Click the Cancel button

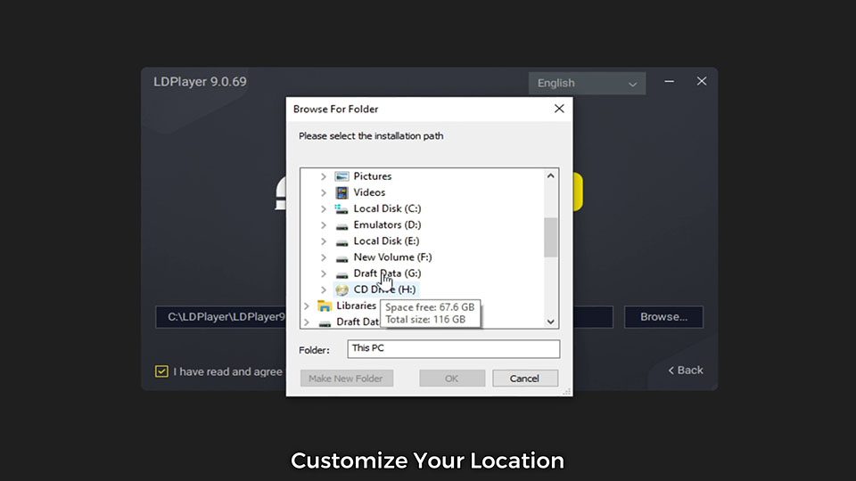click(x=525, y=379)
